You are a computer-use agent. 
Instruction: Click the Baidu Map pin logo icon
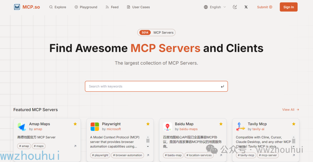pos(168,126)
